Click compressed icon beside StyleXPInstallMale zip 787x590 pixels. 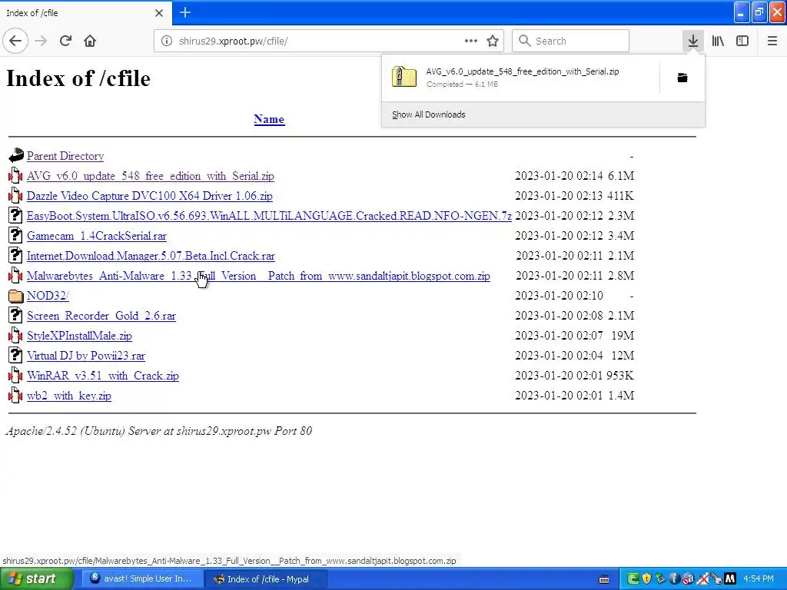[x=15, y=335]
